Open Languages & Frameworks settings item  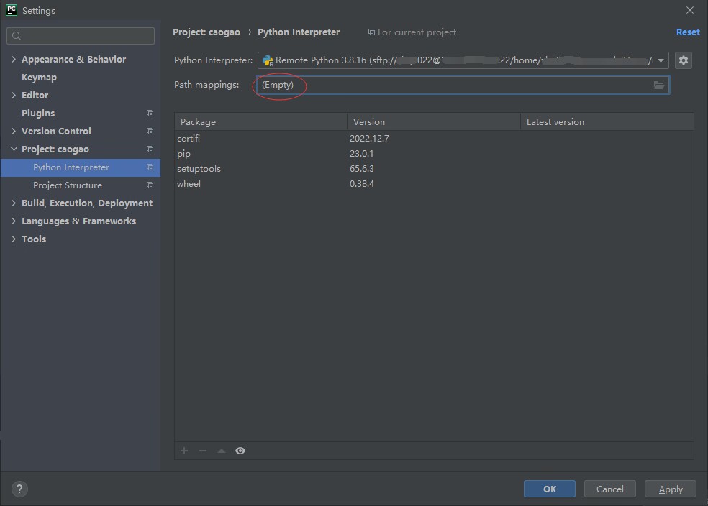tap(78, 221)
